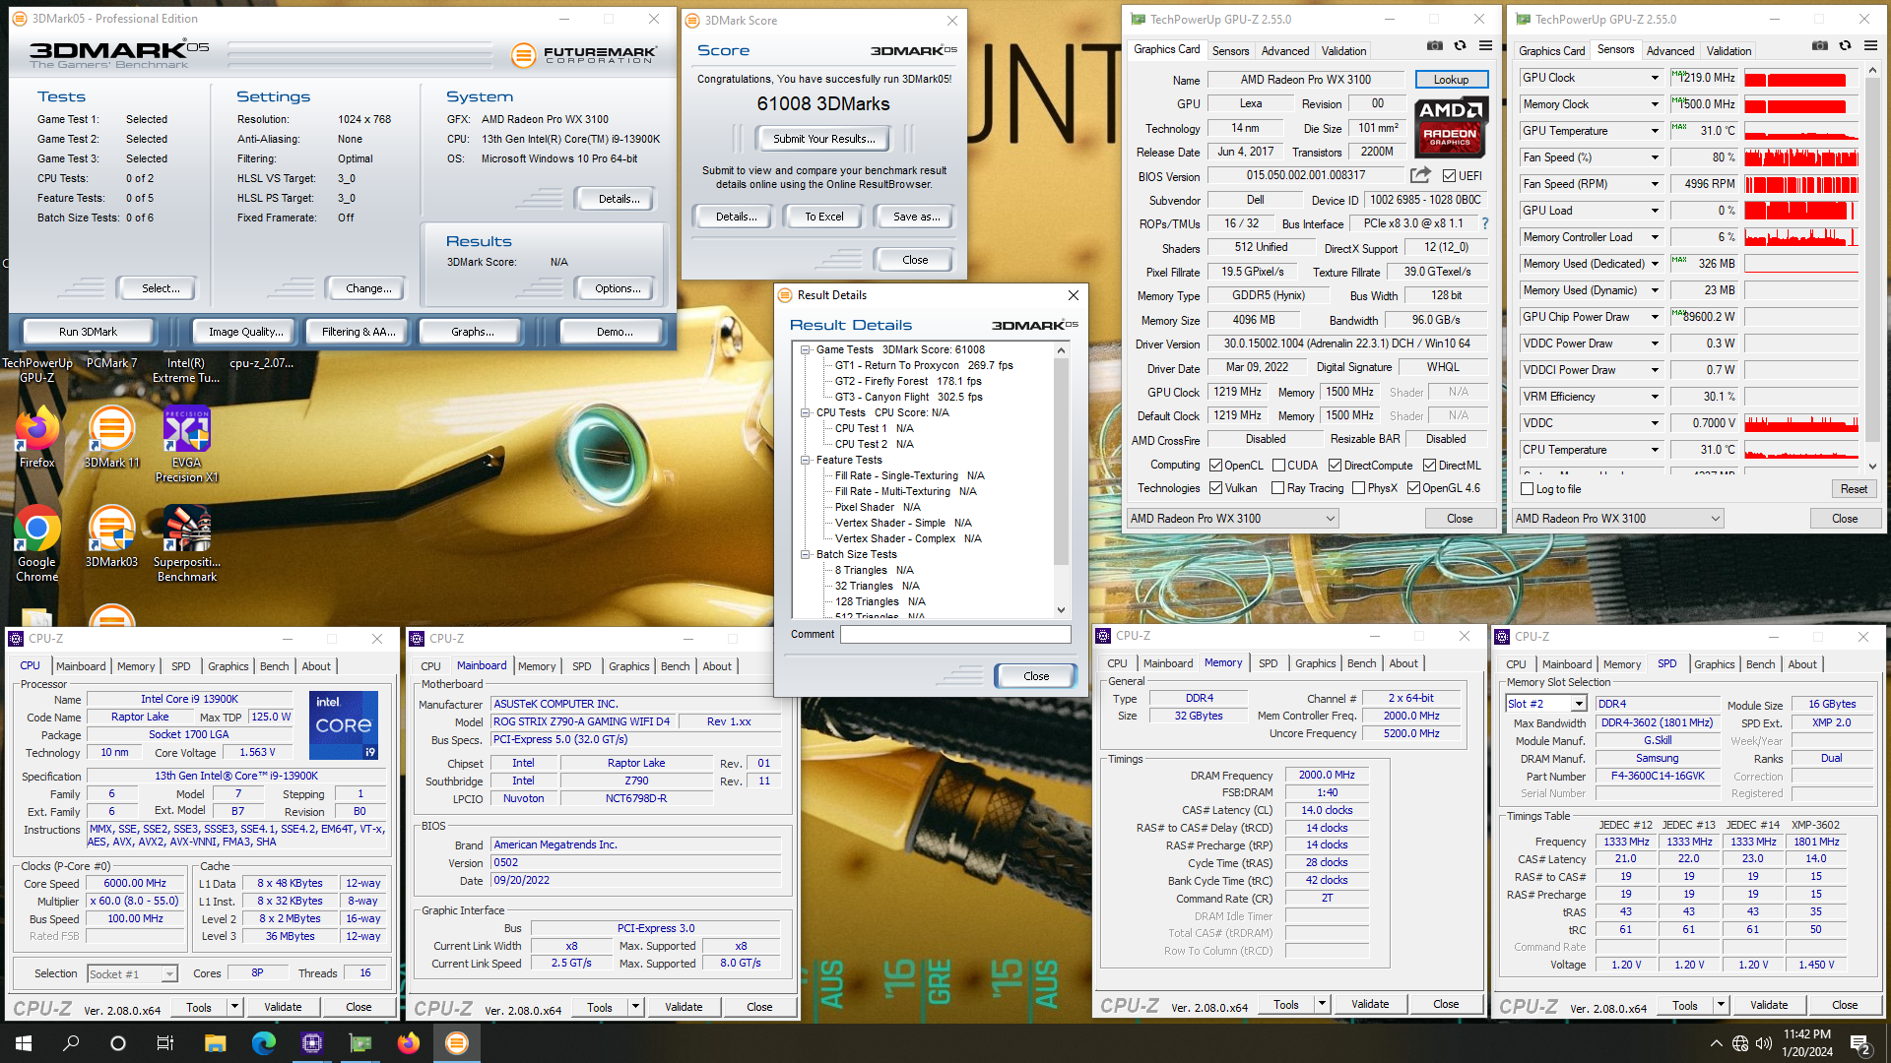Click Run 3DMark button
The width and height of the screenshot is (1891, 1063).
click(88, 332)
